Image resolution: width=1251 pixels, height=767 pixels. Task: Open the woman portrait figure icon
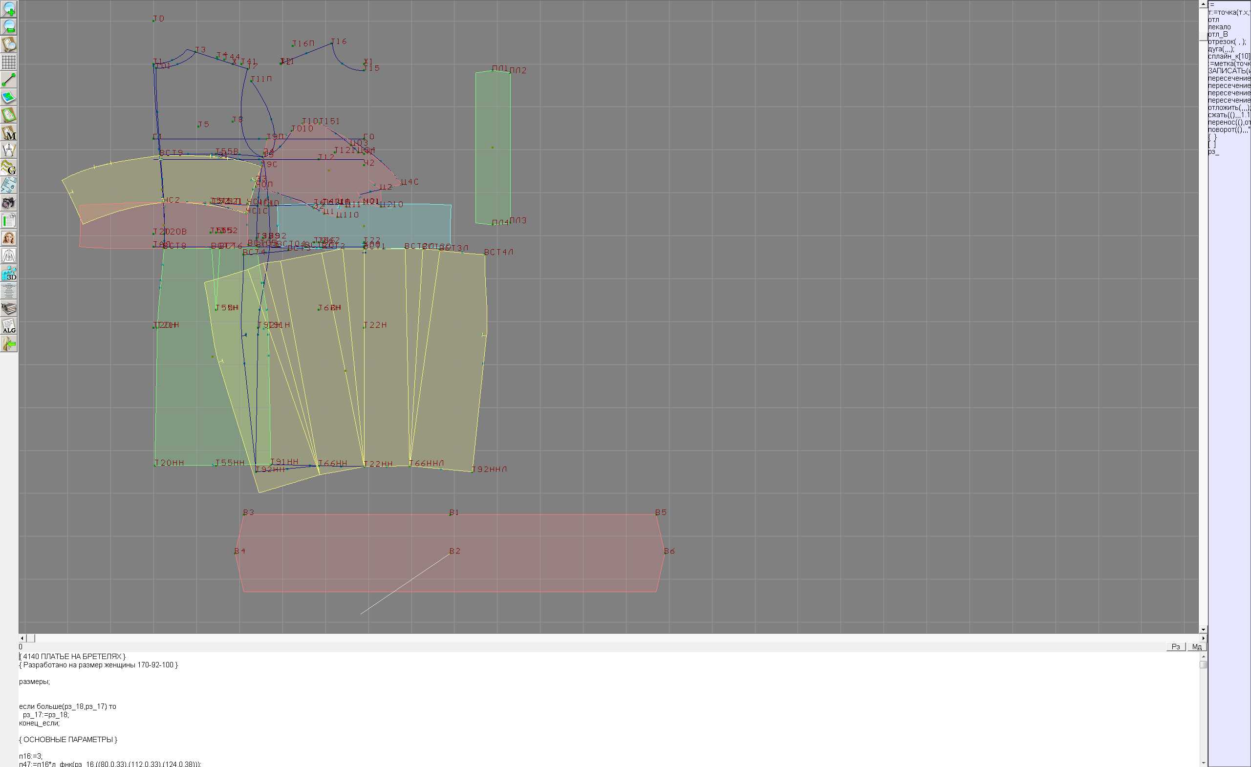[x=9, y=238]
